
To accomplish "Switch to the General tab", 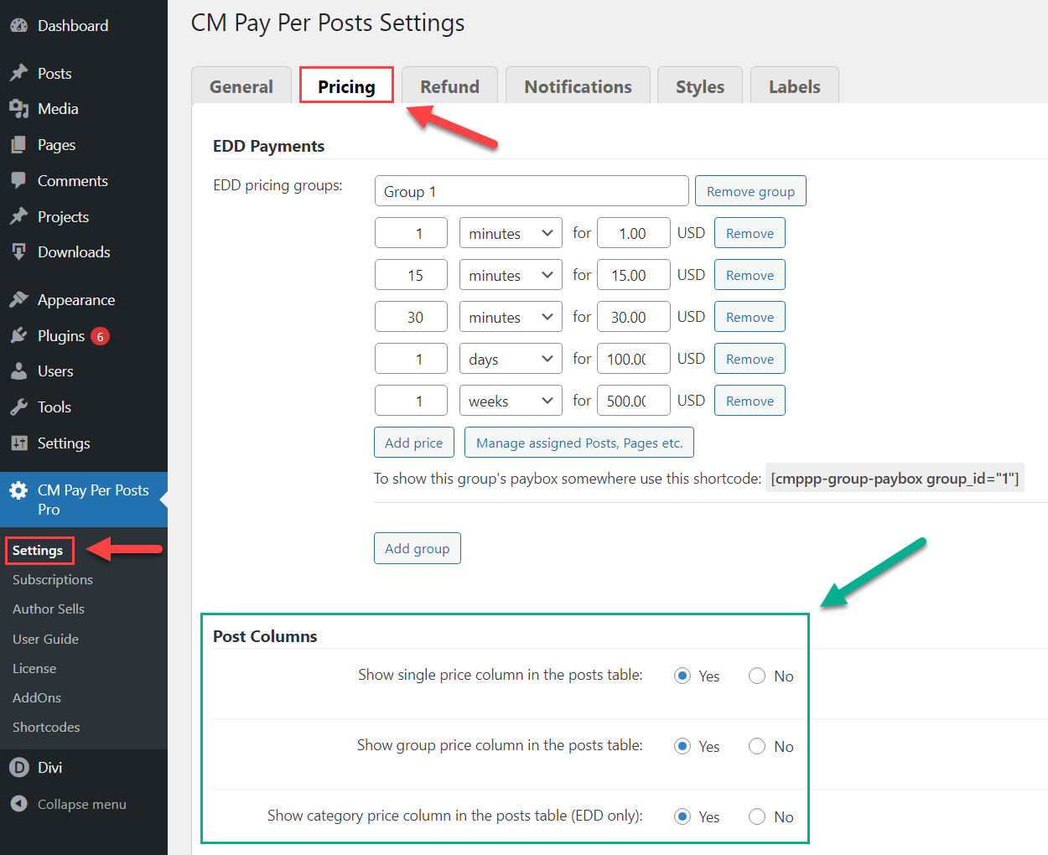I will tap(241, 85).
